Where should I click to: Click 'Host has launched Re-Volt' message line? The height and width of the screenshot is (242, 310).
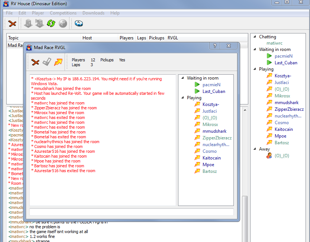[98, 96]
